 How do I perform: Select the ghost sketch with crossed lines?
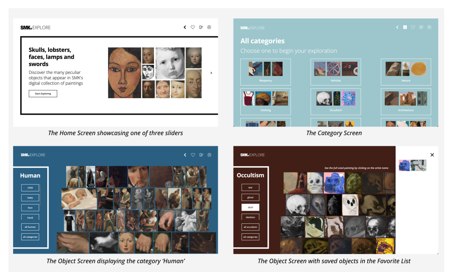[350, 204]
